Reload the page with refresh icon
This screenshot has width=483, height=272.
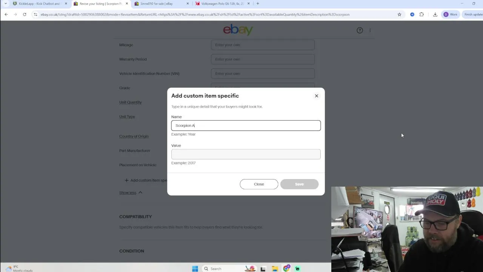(25, 14)
